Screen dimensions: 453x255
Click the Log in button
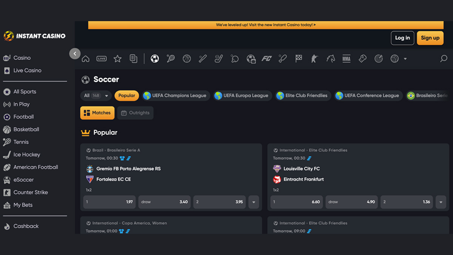pos(402,38)
